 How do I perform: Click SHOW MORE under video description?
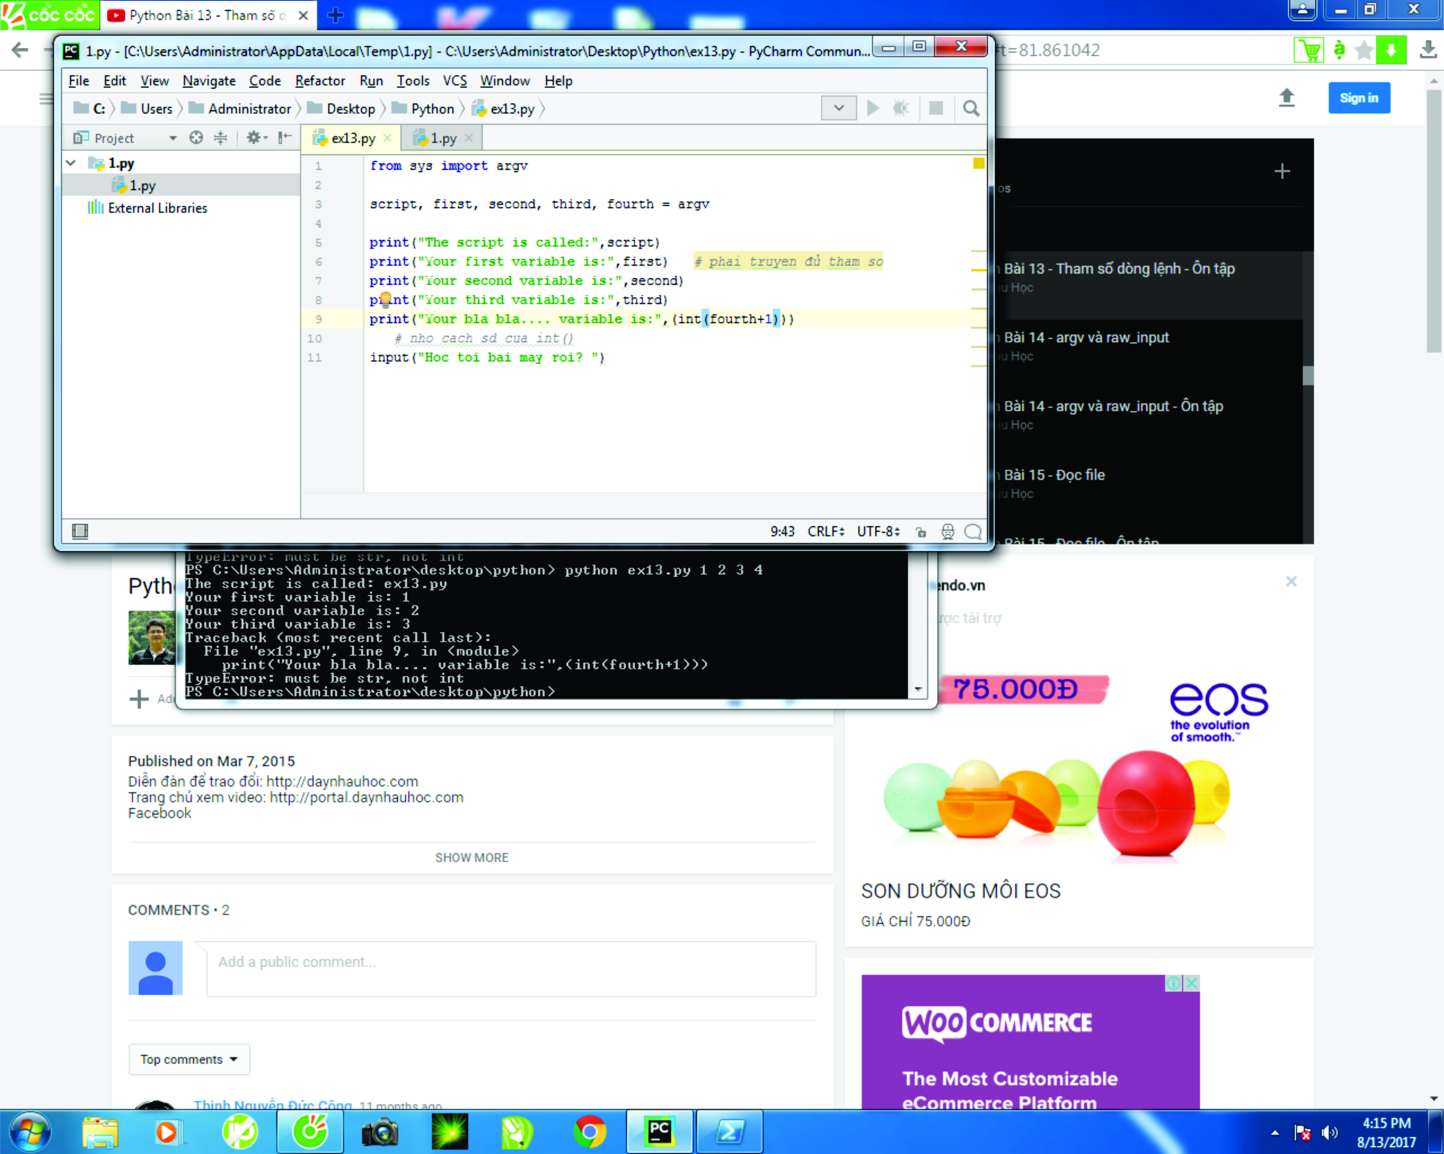pyautogui.click(x=472, y=857)
